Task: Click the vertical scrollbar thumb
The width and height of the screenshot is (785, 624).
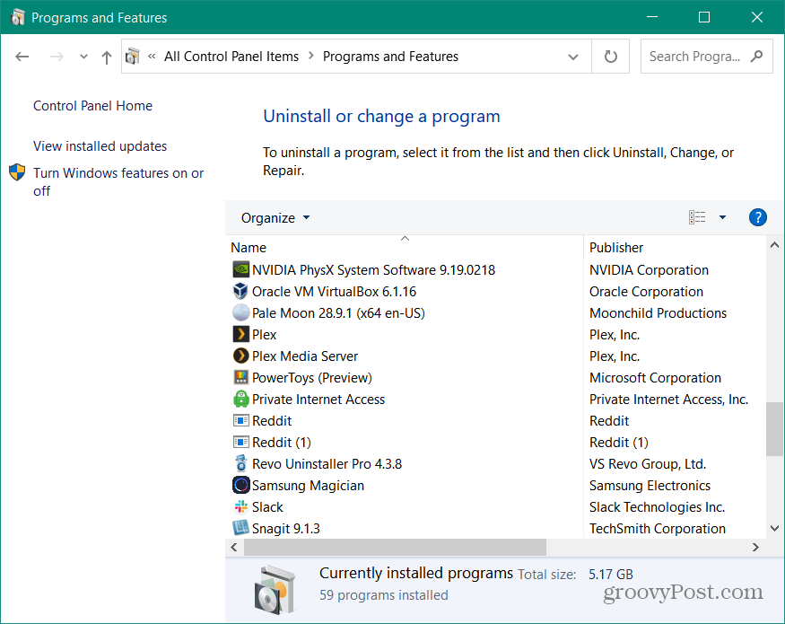Action: click(774, 428)
